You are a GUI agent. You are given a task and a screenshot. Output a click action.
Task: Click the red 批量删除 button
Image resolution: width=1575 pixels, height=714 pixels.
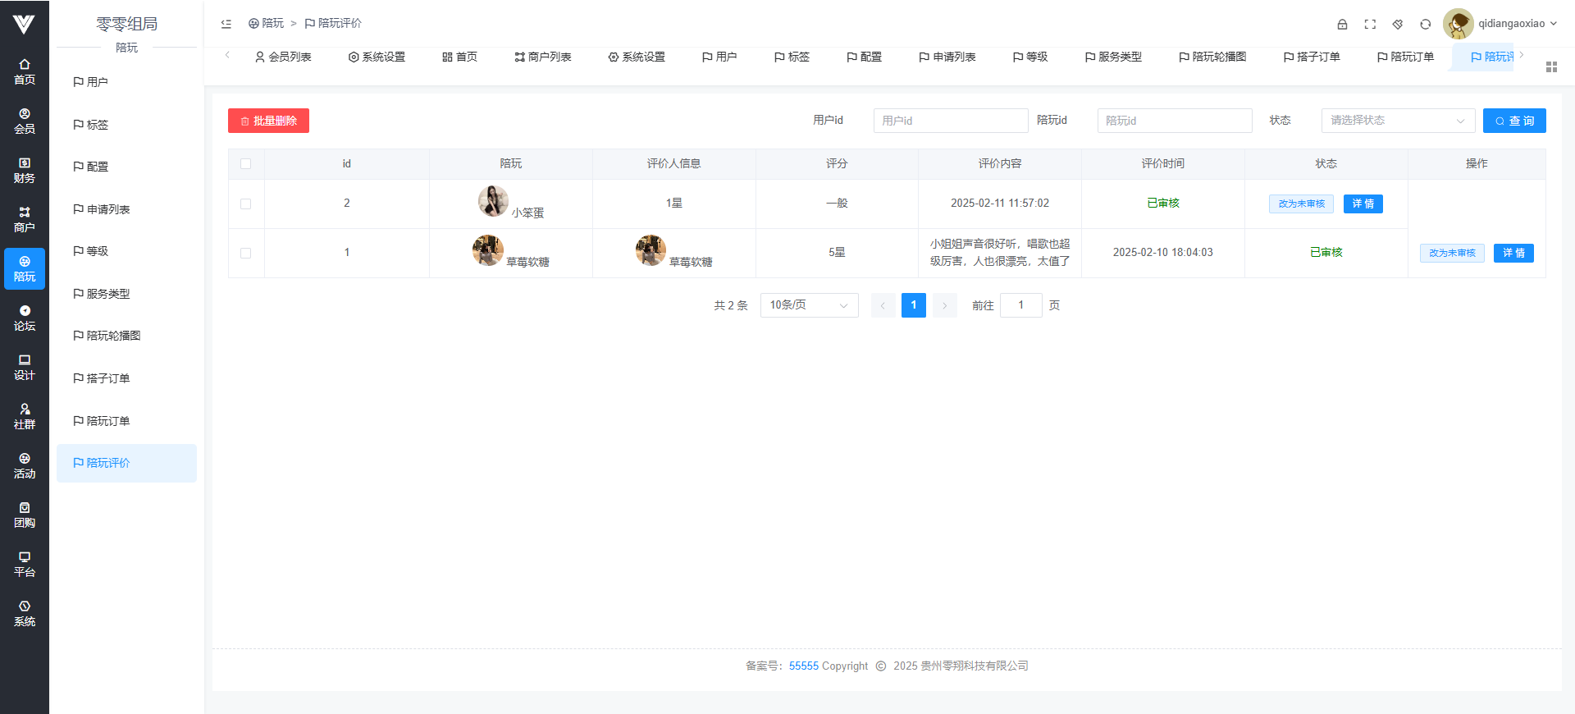(x=268, y=121)
